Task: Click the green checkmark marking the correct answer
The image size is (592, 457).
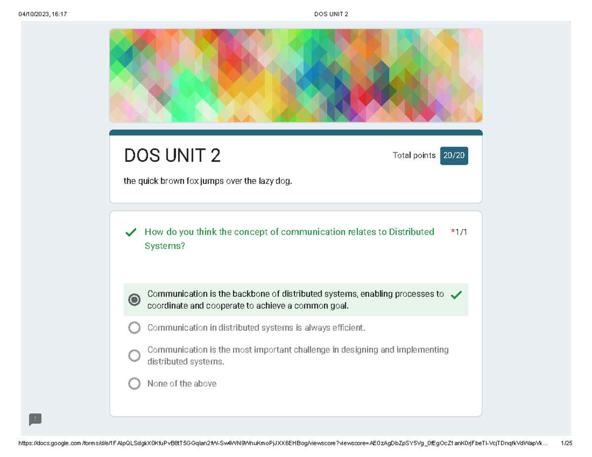Action: 456,294
